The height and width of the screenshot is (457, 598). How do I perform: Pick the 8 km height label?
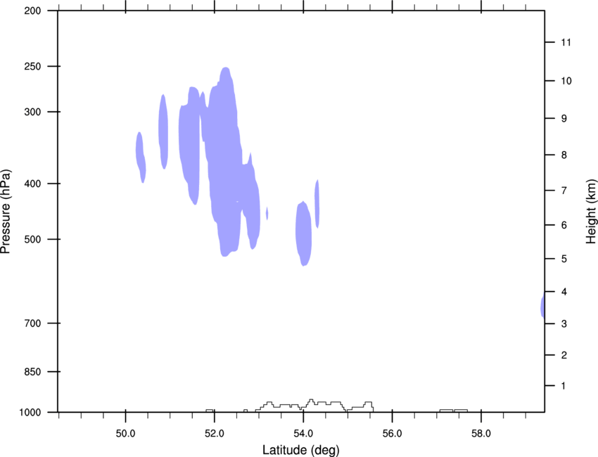pos(564,155)
